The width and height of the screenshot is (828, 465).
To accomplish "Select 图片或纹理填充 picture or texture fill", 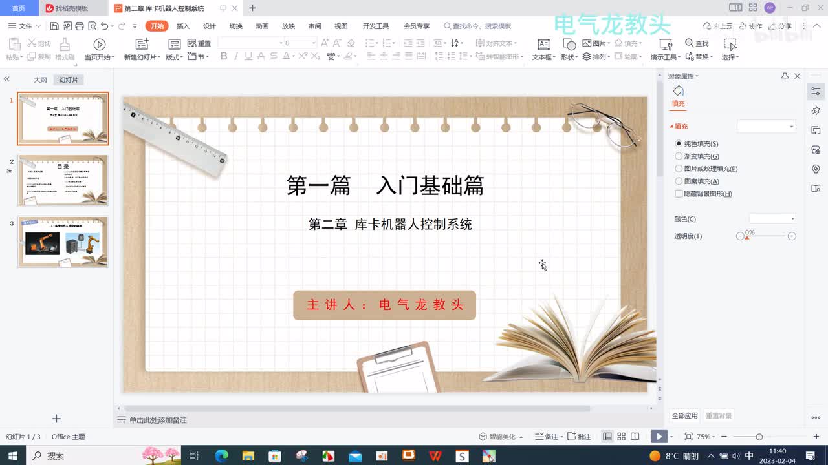I will (x=706, y=169).
